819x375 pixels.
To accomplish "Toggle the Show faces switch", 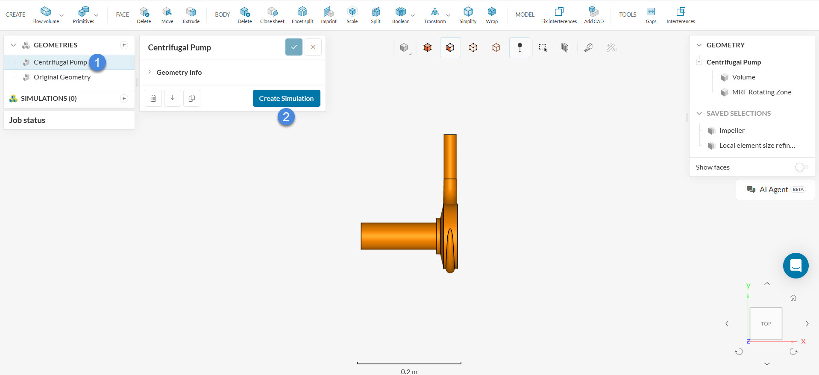I will coord(801,167).
